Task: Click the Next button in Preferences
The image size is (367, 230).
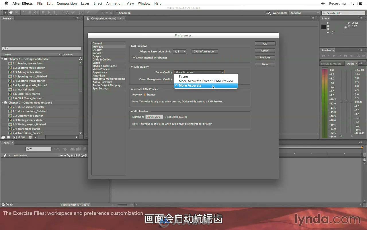Action: 265,64
